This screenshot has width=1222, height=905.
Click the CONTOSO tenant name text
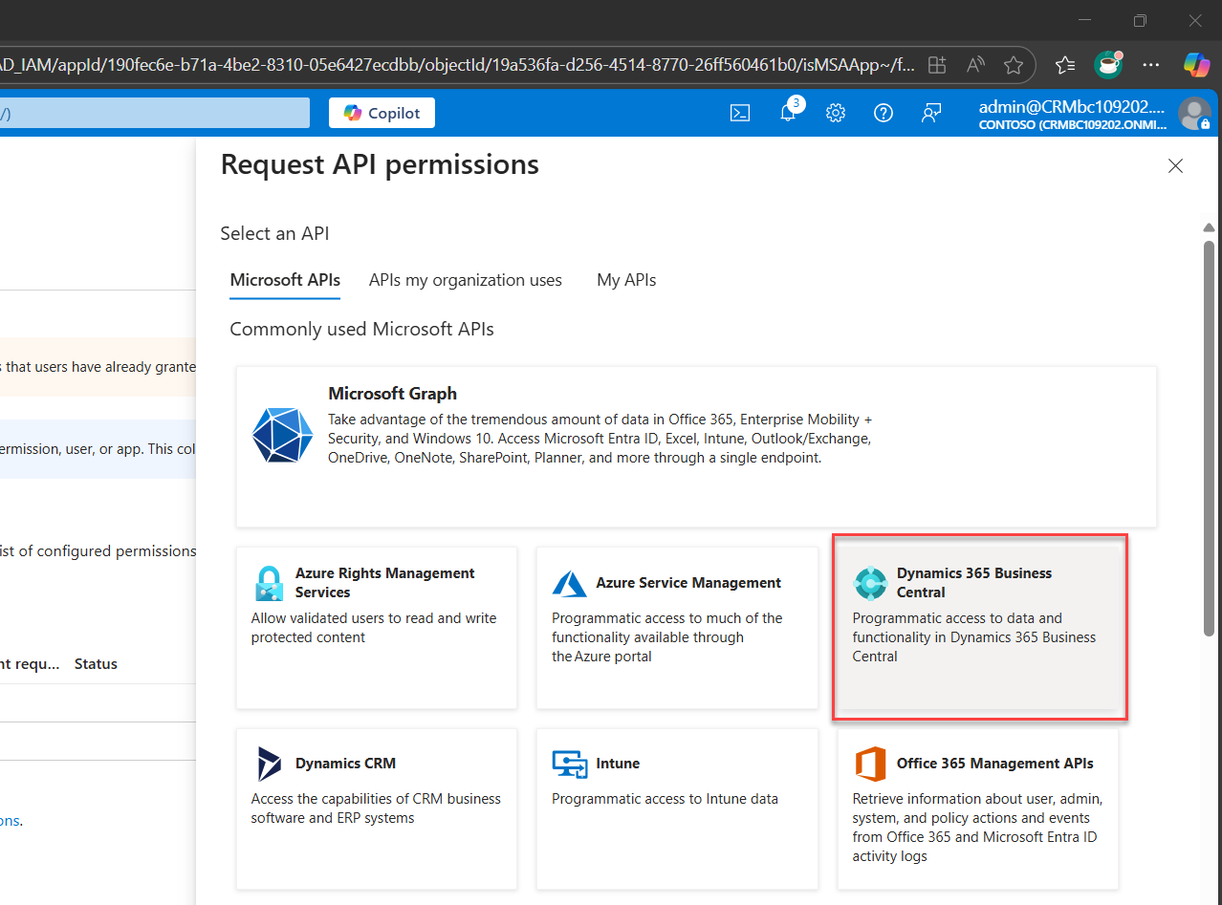click(1074, 124)
